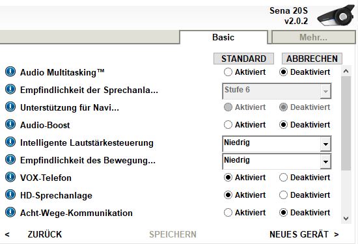Select the Basic tab
The width and height of the screenshot is (358, 244).
point(223,37)
